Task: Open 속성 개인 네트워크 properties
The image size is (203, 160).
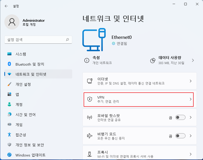Action: pyautogui.click(x=98, y=60)
